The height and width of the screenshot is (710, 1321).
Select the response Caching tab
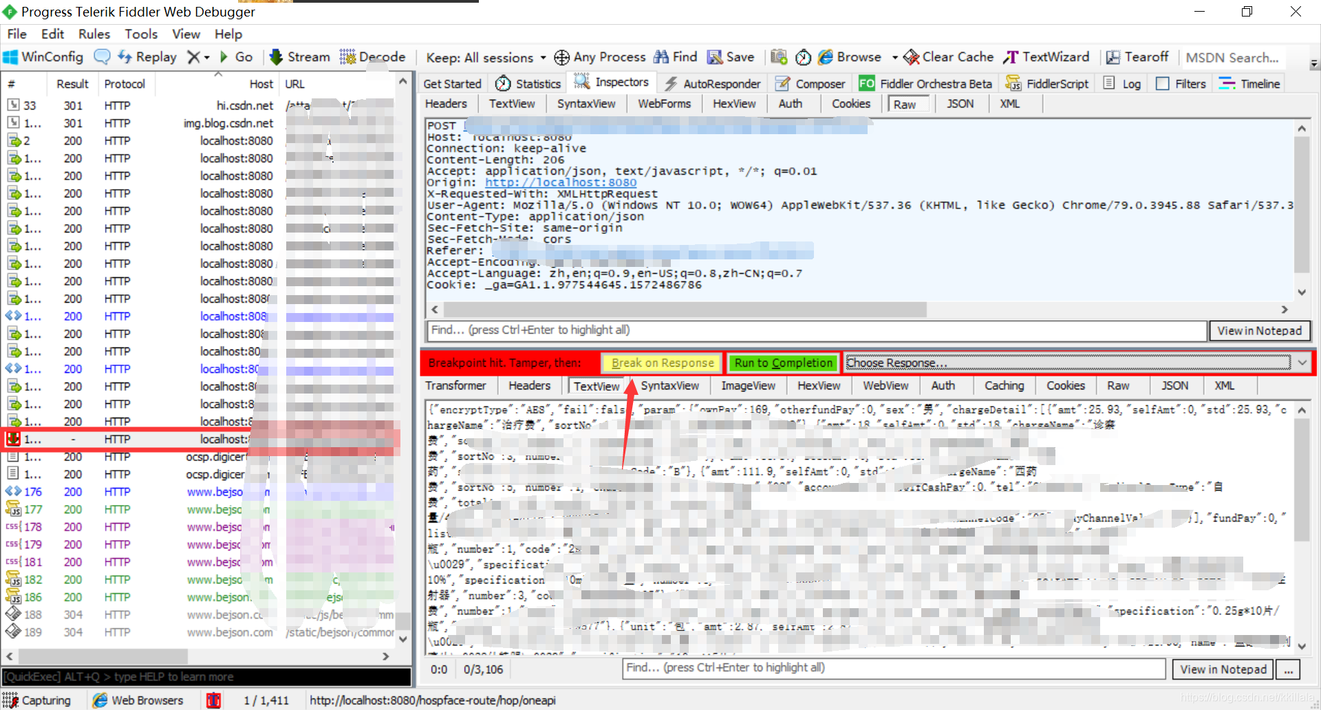click(x=1004, y=386)
